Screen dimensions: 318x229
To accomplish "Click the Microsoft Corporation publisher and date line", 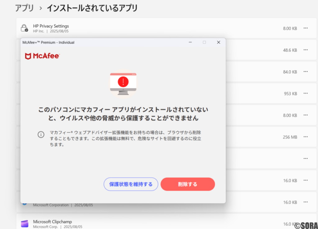I will [63, 205].
